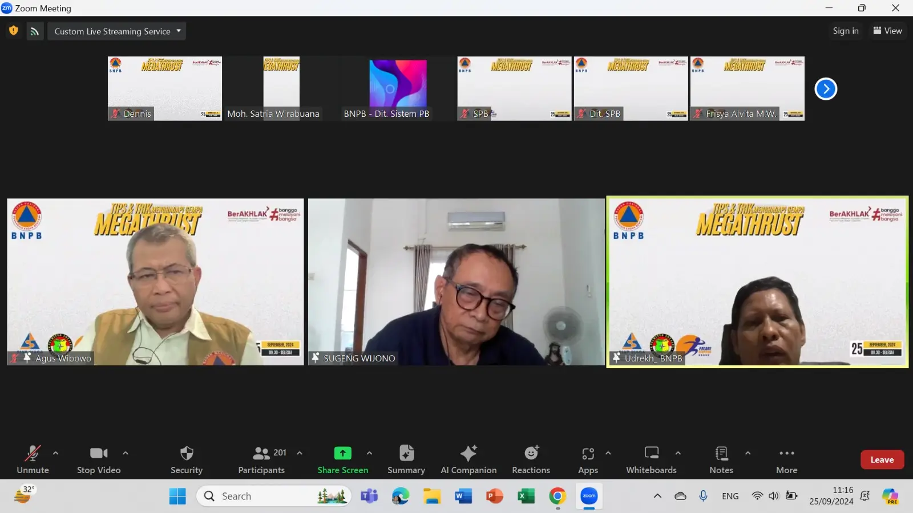This screenshot has width=913, height=513.
Task: Open Excel from taskbar
Action: tap(526, 496)
